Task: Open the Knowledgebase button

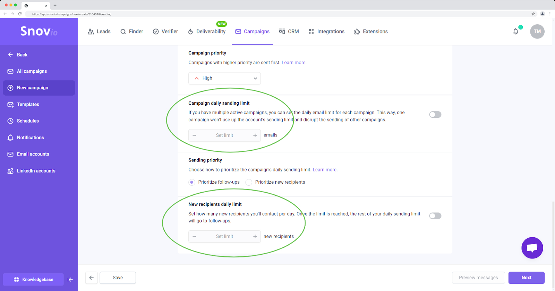Action: click(33, 280)
